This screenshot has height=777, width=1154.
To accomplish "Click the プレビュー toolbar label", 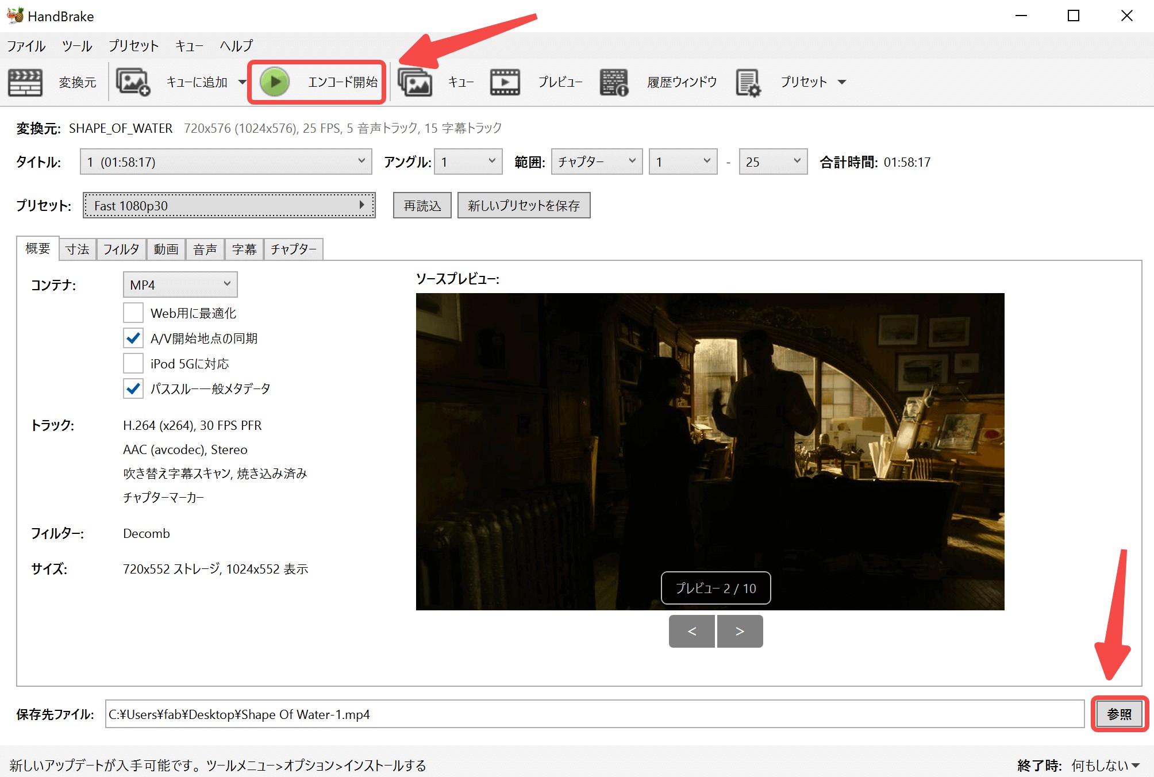I will click(x=560, y=82).
